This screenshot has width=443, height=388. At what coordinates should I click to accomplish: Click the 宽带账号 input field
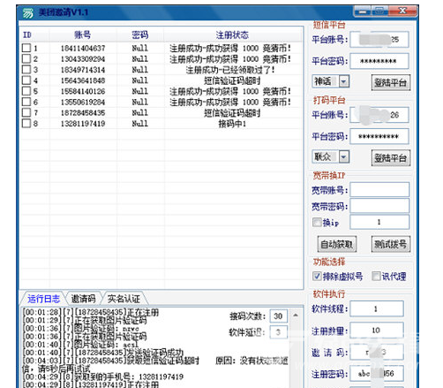click(x=379, y=190)
